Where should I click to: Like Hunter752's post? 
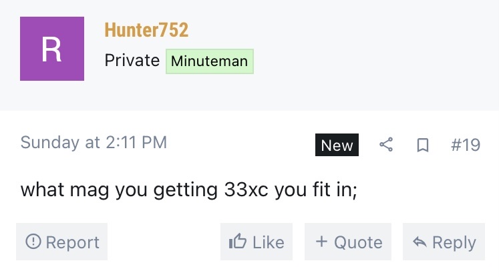click(257, 242)
